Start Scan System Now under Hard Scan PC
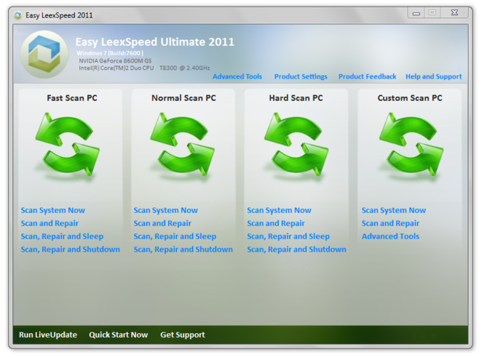Viewport: 484px width, 357px height. coord(279,210)
